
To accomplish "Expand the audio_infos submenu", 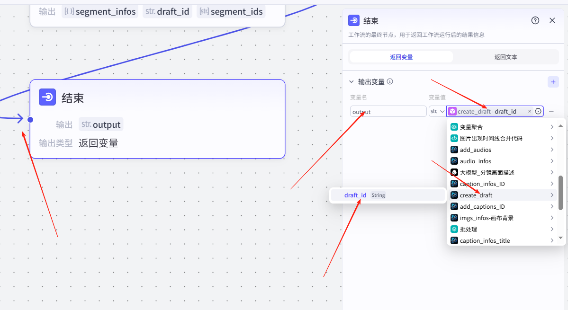I will point(552,161).
